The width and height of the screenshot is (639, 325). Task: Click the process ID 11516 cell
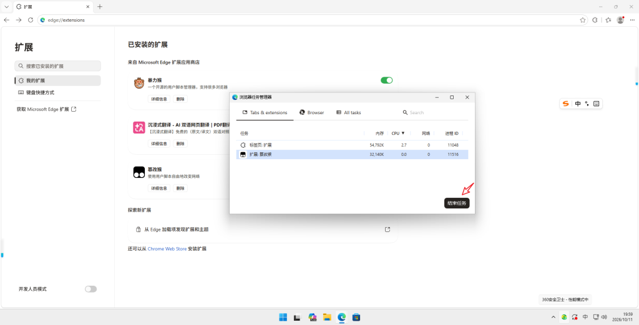pos(453,154)
